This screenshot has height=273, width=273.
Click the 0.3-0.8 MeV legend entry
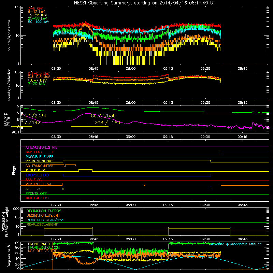click(x=39, y=77)
